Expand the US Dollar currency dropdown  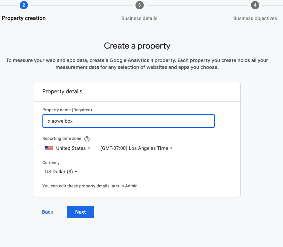tap(61, 172)
